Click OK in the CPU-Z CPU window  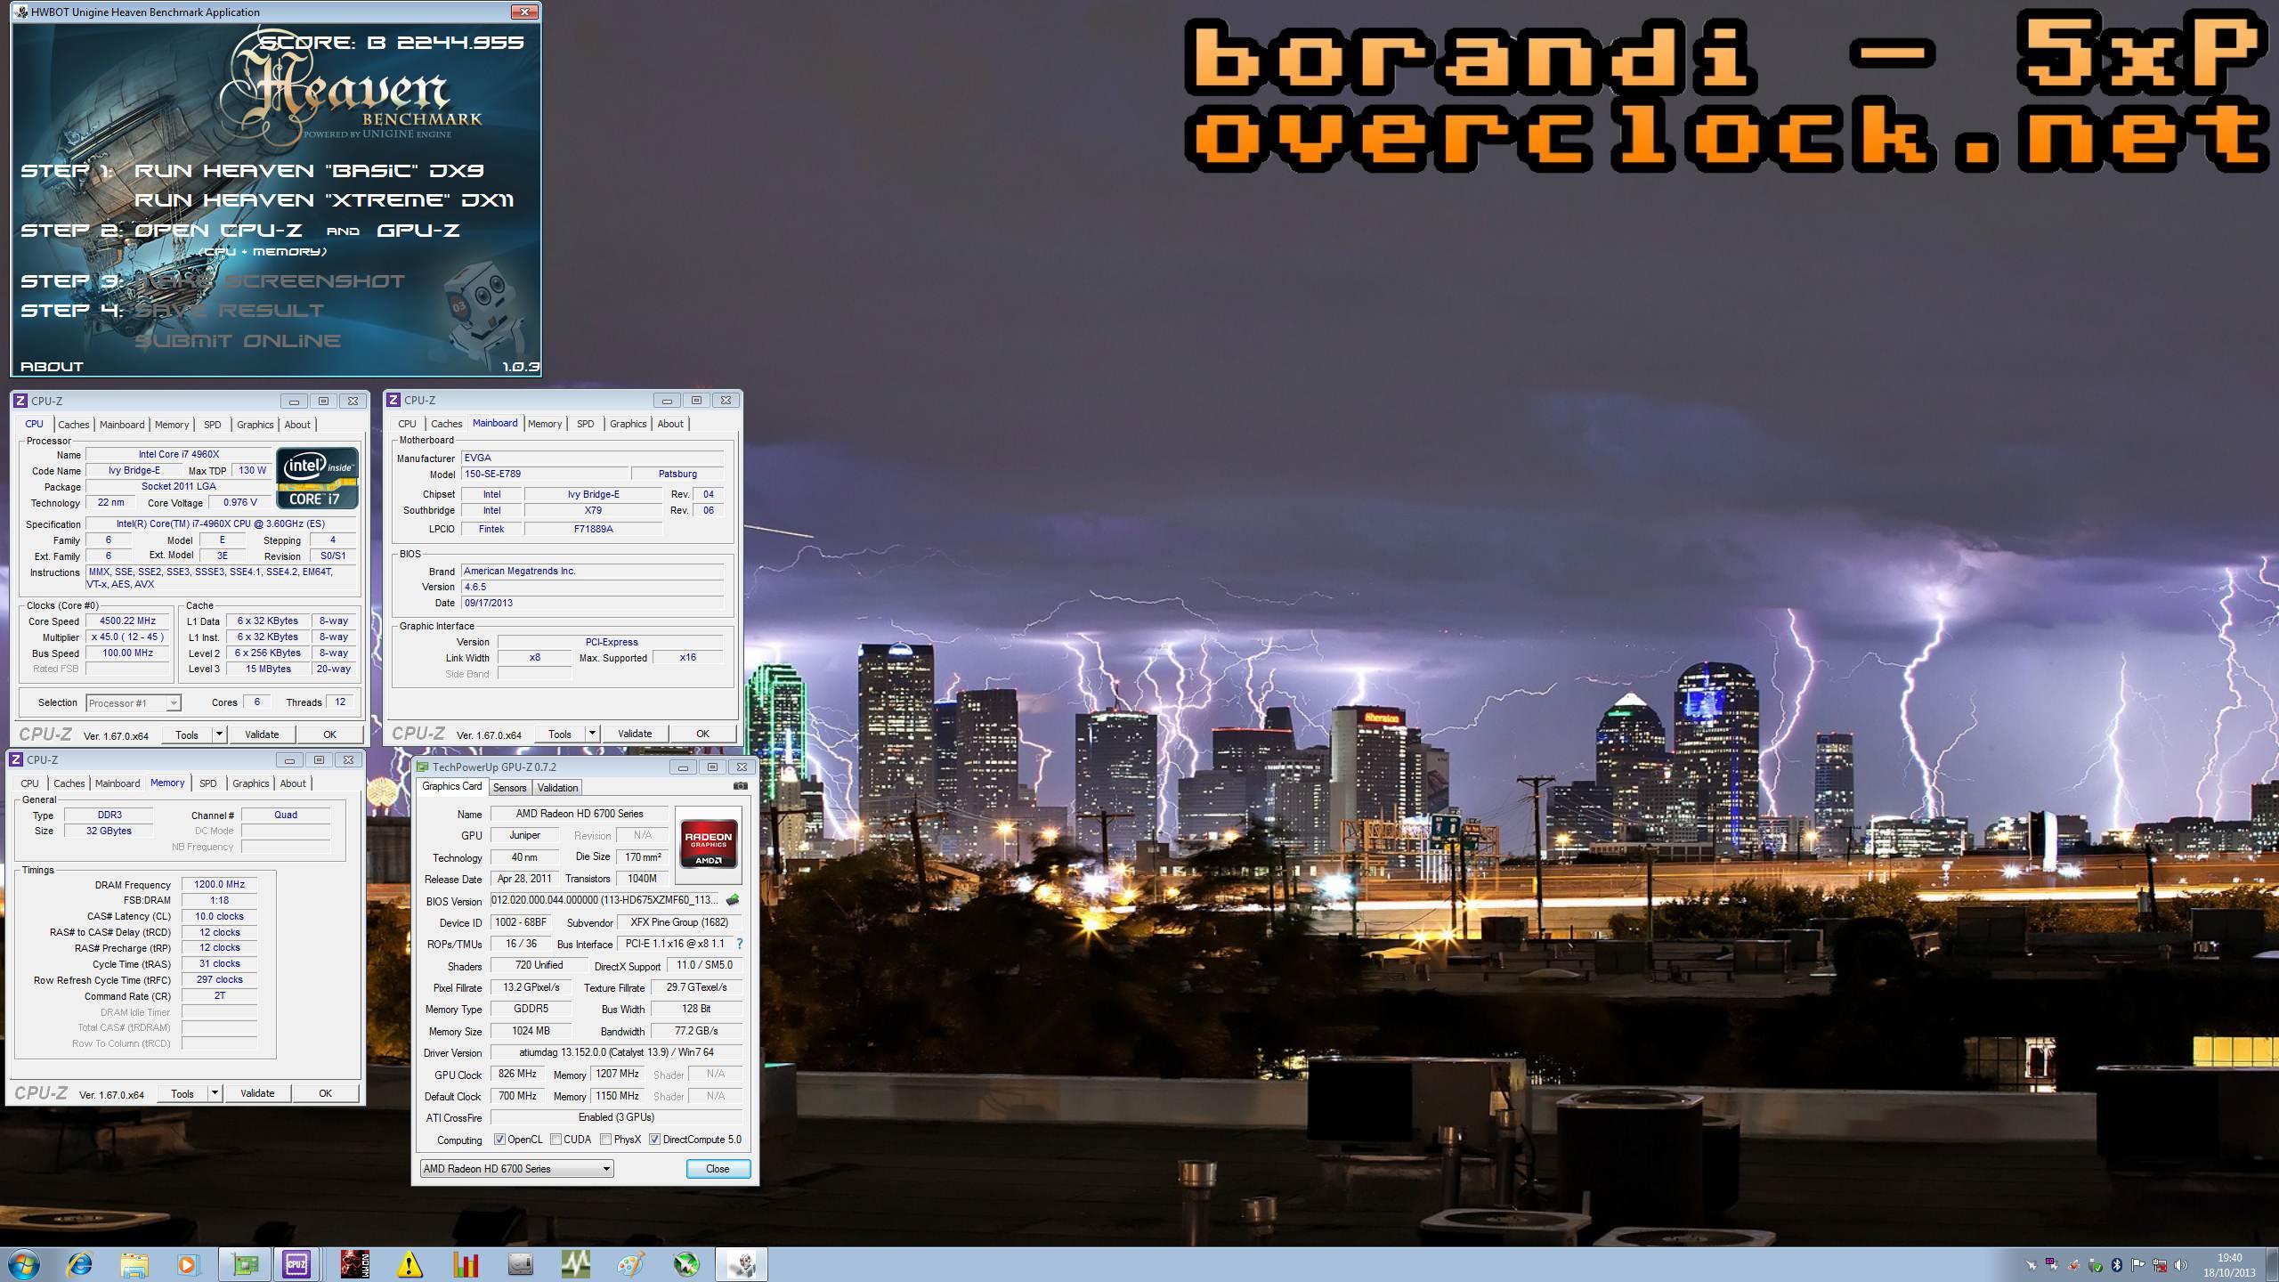[x=329, y=734]
